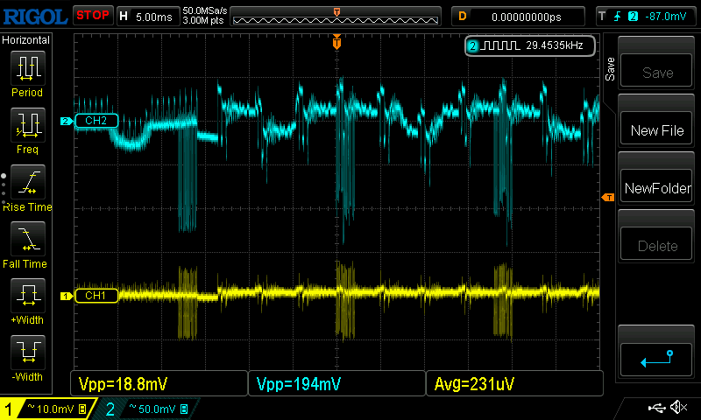701x420 pixels.
Task: Click the trigger source channel 2 badge
Action: pyautogui.click(x=633, y=17)
